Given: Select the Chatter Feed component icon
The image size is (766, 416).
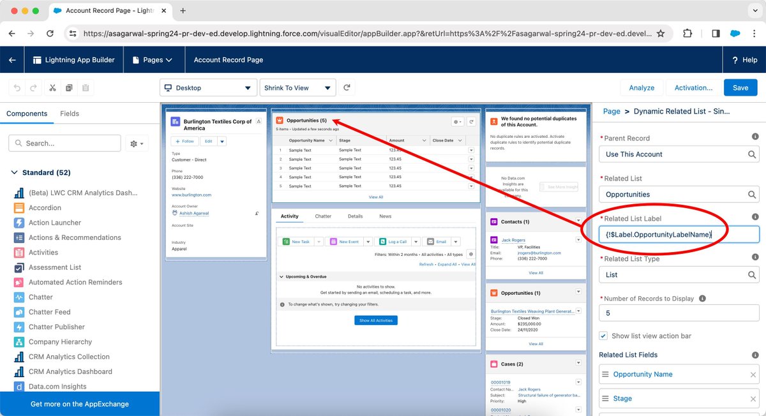Looking at the screenshot, I should coord(19,312).
